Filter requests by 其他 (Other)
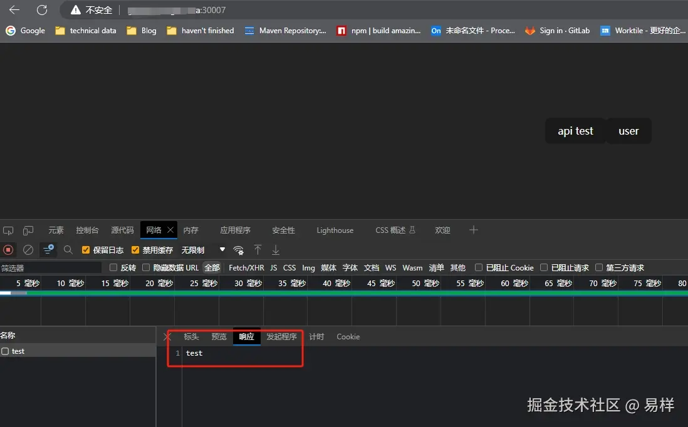 click(457, 268)
